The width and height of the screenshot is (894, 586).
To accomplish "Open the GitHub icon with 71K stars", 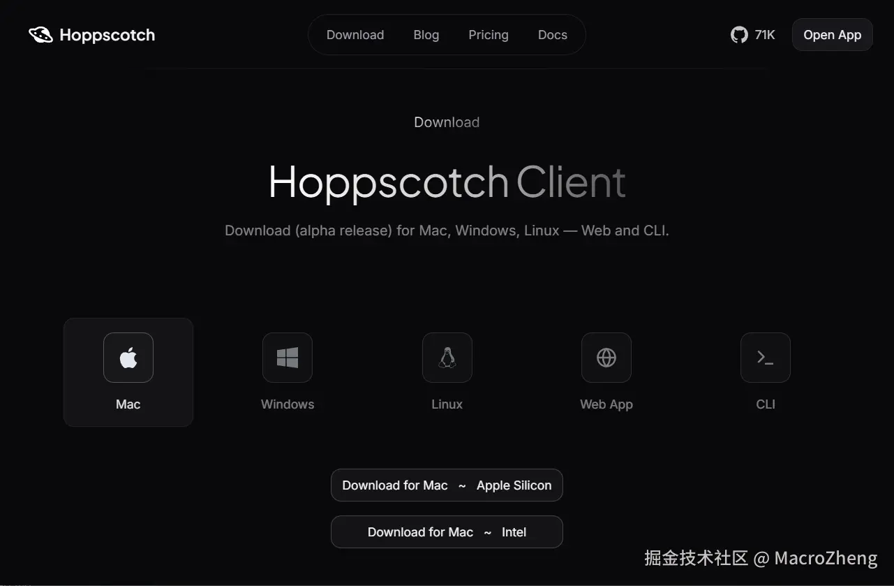I will coord(739,35).
